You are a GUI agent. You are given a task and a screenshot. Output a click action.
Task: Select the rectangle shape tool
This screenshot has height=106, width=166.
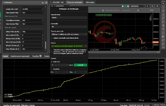tap(163, 40)
